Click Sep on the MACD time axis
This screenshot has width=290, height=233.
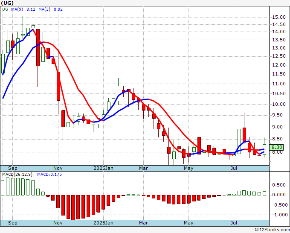pos(12,223)
